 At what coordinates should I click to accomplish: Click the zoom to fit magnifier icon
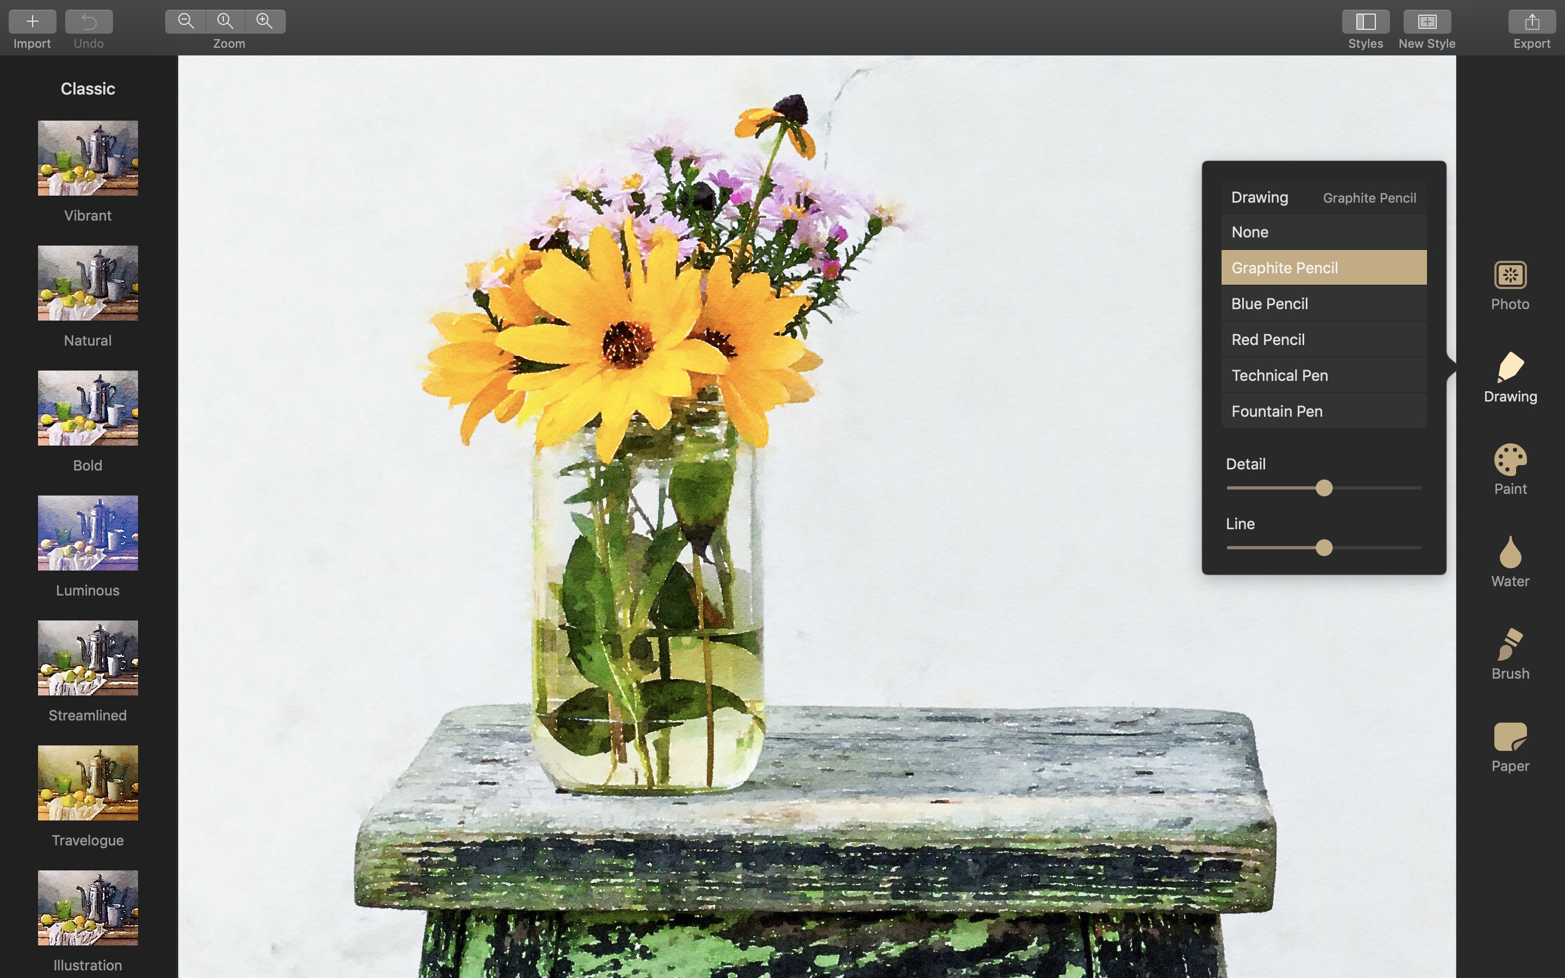(225, 21)
